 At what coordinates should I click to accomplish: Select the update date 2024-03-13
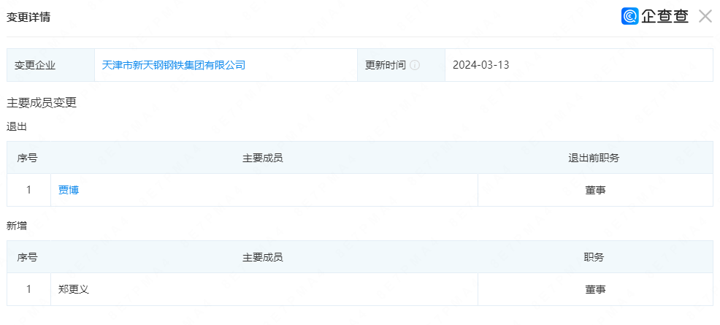480,65
